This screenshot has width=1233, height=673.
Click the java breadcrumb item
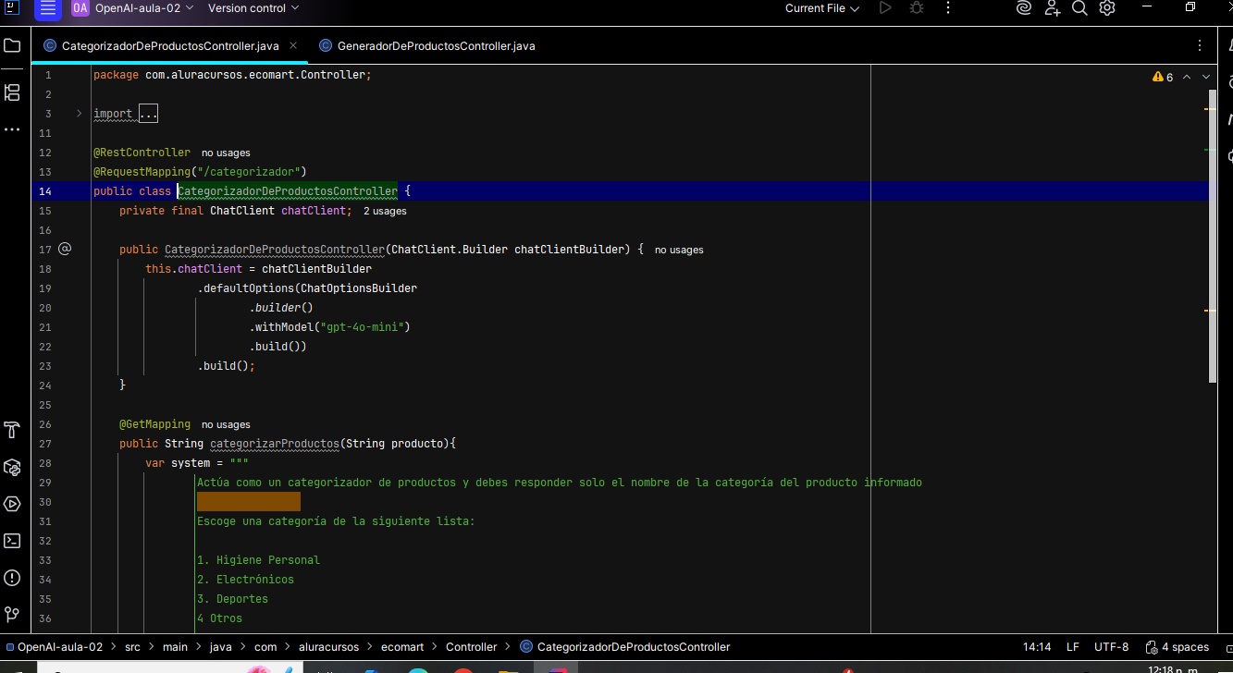[220, 647]
